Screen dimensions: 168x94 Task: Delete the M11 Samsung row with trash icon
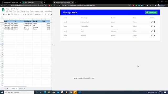155,31
